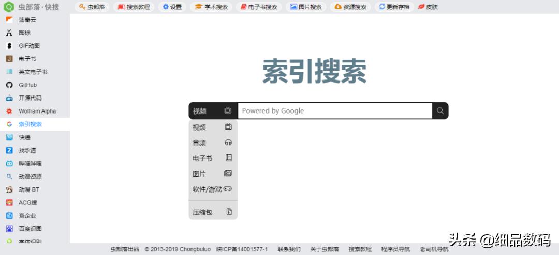Select the 英文电子书 sidebar icon

pos(10,72)
